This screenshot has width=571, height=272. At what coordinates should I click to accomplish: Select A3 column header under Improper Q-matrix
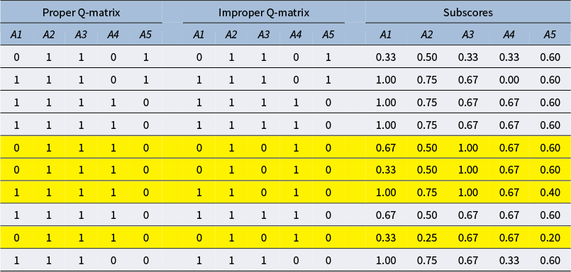264,35
